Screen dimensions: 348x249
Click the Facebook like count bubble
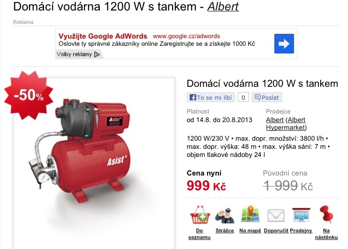(243, 97)
